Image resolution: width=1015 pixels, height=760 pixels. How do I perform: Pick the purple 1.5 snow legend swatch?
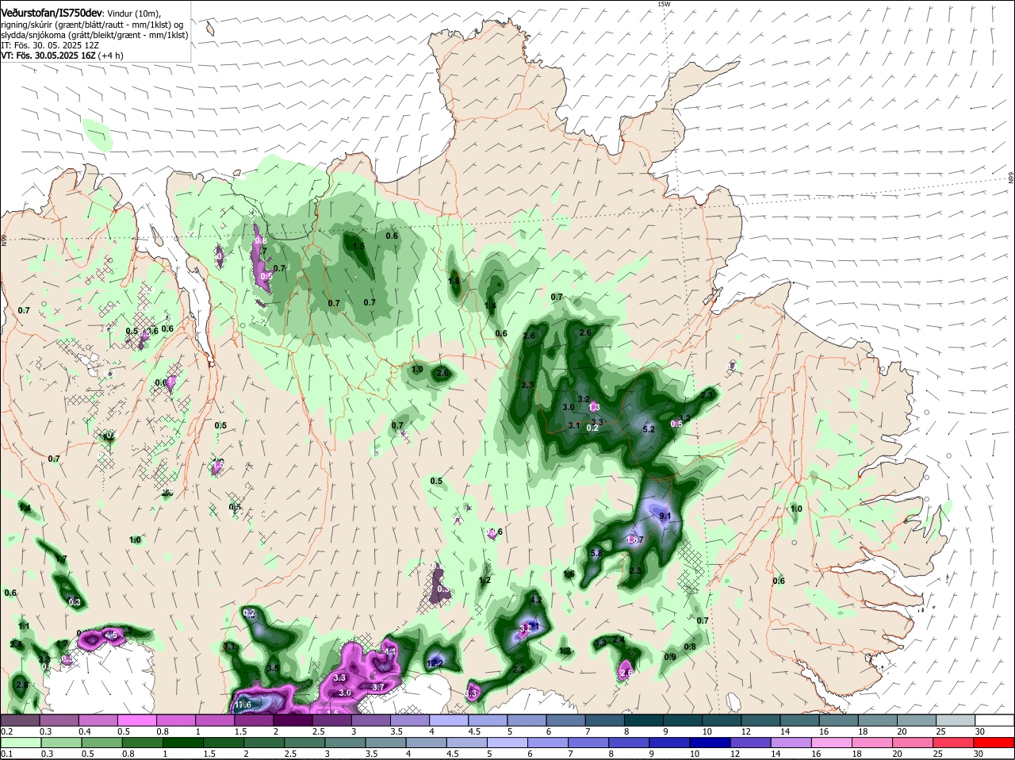(253, 720)
